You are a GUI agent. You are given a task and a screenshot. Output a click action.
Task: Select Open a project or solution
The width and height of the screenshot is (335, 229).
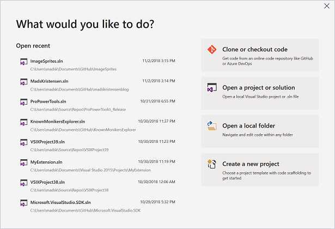[260, 93]
